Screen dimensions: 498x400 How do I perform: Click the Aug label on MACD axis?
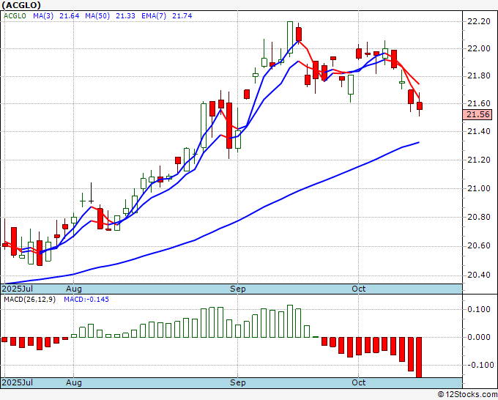click(74, 382)
